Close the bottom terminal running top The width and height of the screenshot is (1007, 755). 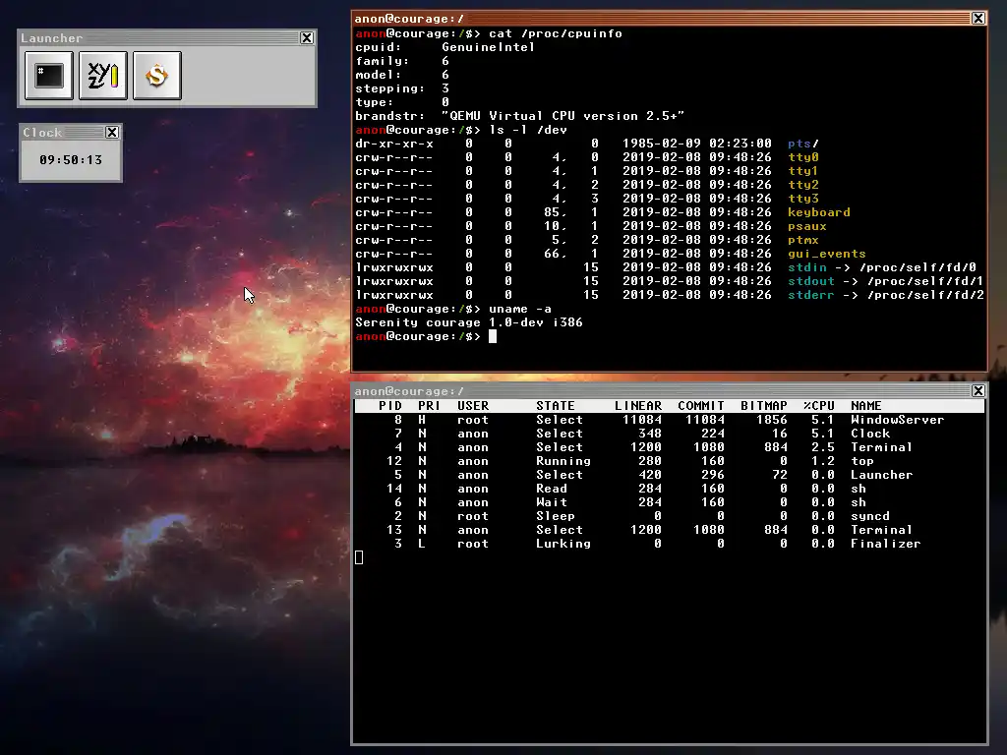tap(978, 391)
